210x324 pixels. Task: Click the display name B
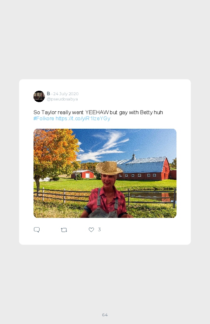(x=48, y=94)
